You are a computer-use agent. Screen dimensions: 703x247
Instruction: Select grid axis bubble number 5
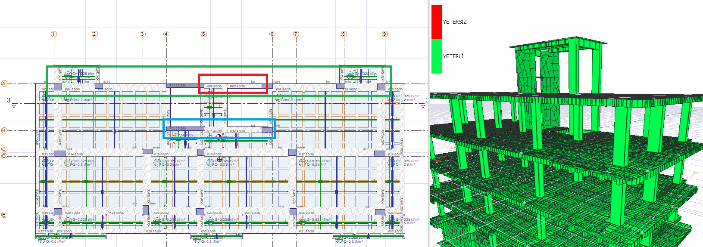point(203,34)
